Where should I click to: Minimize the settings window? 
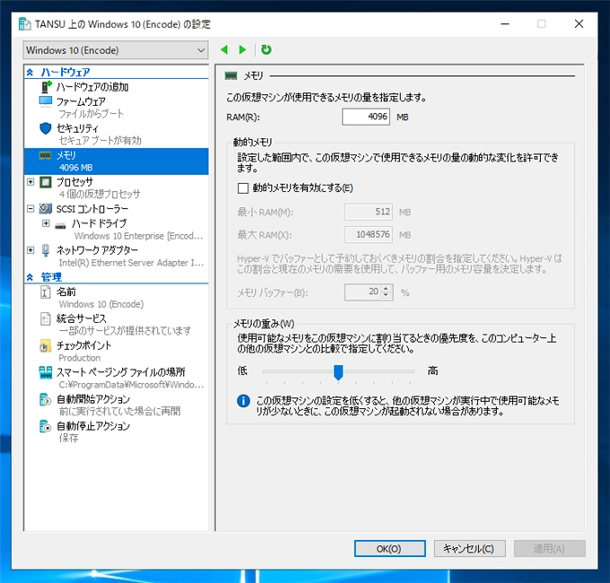(505, 23)
